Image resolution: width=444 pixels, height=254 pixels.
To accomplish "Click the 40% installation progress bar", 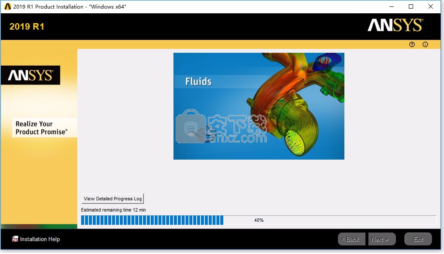I will coord(258,220).
